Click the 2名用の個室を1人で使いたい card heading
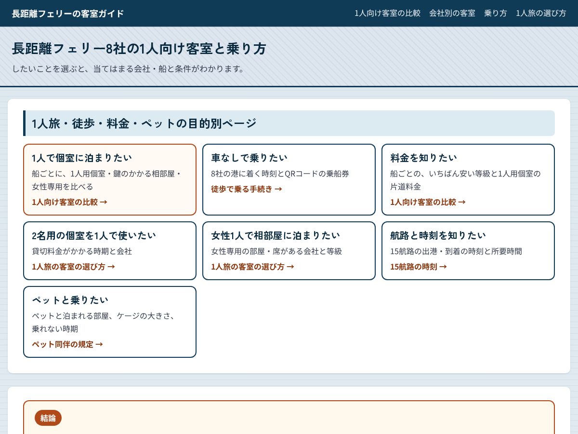The width and height of the screenshot is (578, 434). 94,235
